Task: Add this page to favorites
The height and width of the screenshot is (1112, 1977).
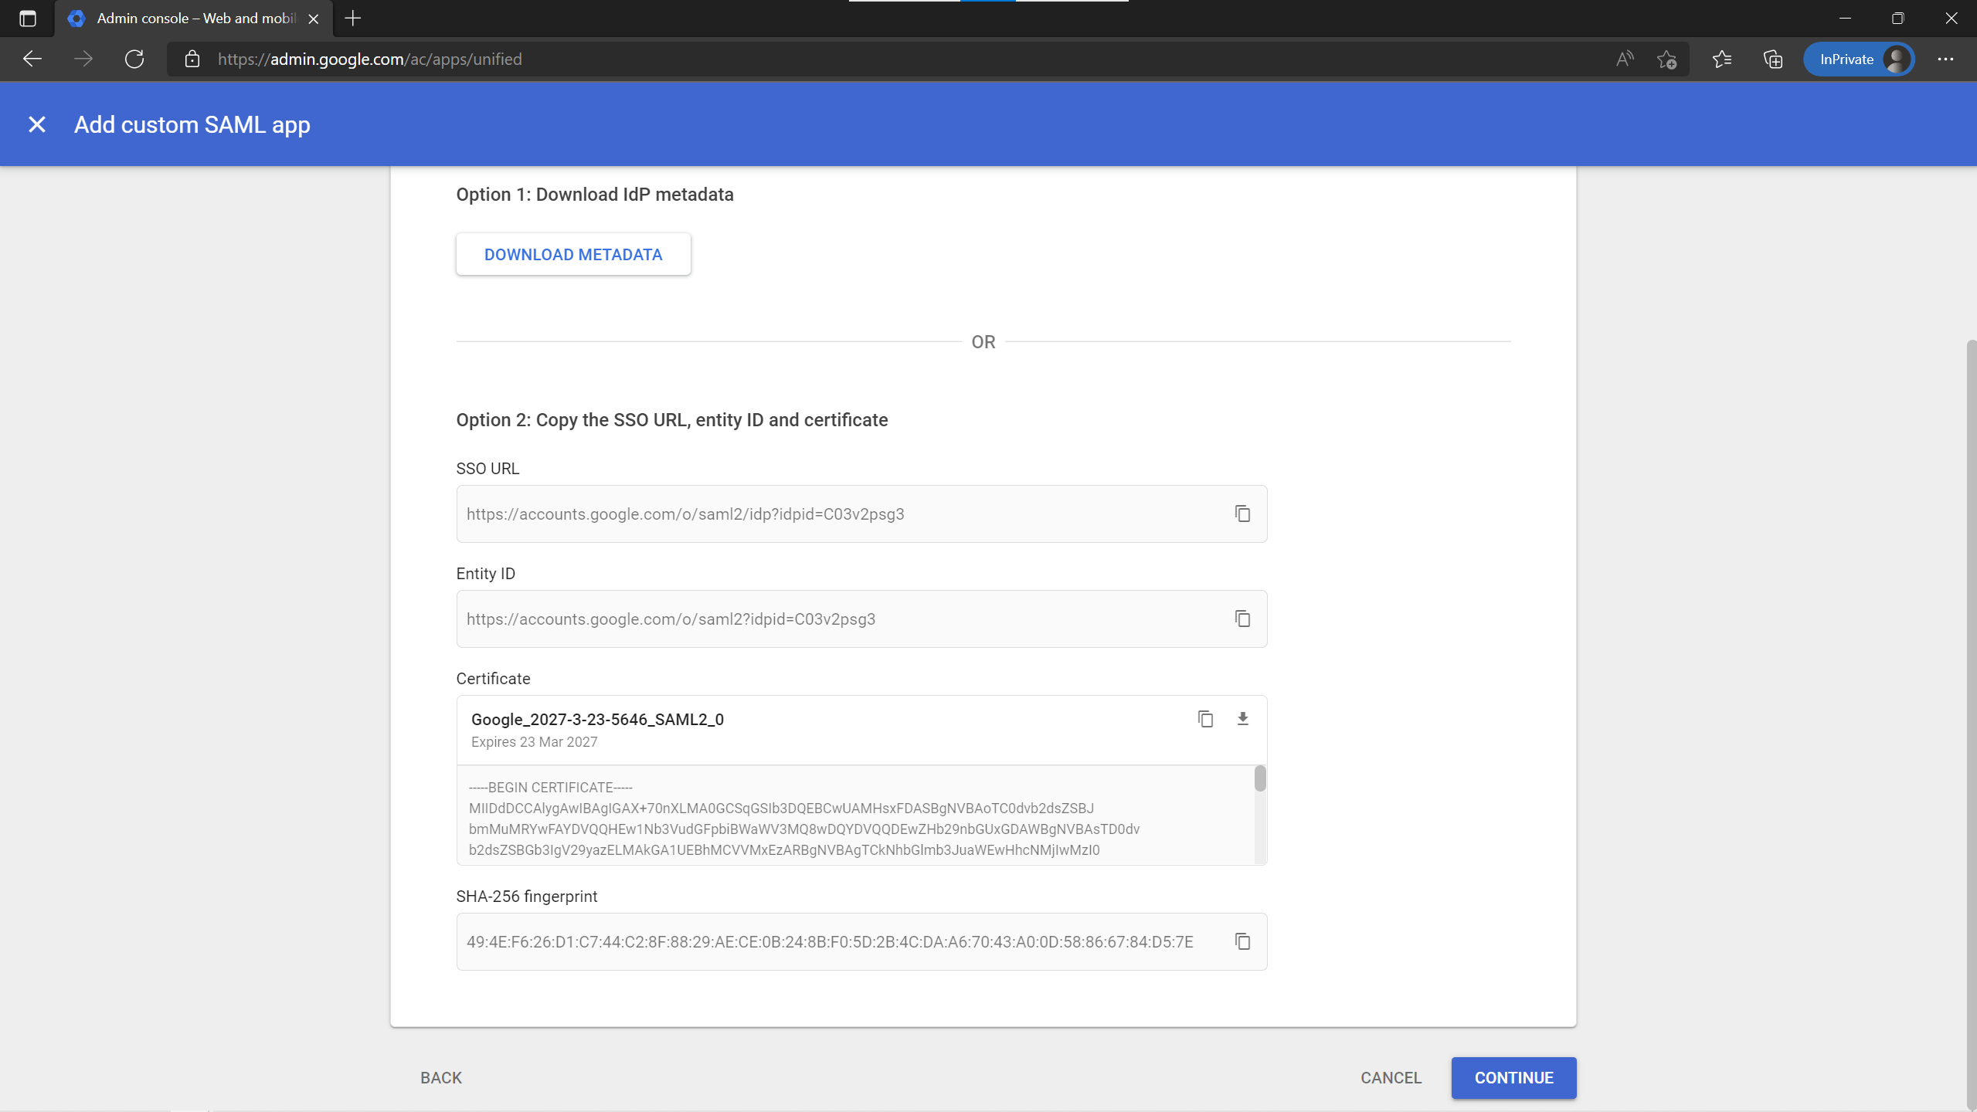Action: [1666, 59]
